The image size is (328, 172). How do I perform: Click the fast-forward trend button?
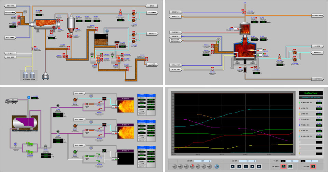pos(252,167)
